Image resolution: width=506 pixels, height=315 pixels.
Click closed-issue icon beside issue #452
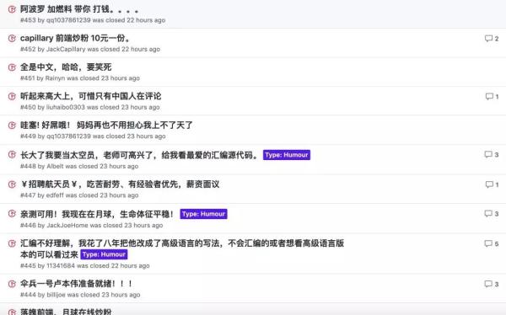12,39
